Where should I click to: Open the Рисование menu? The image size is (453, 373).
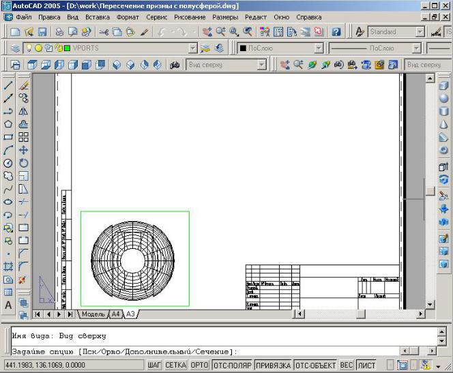[190, 17]
